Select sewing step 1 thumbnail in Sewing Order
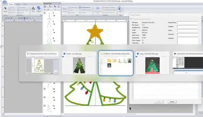This screenshot has width=203, height=117. 49,16
